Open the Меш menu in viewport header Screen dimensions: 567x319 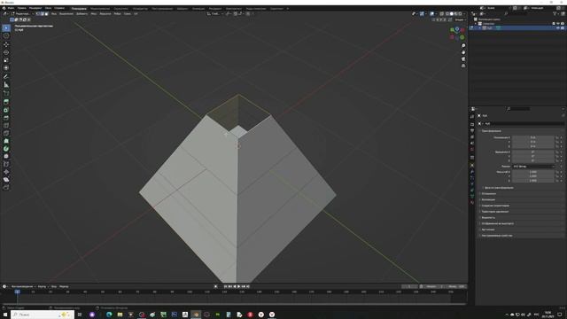tap(94, 14)
